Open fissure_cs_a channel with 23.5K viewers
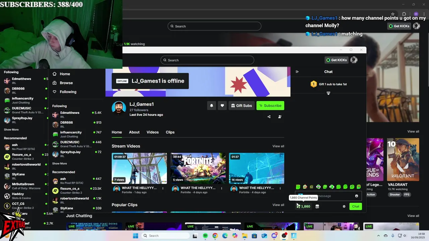This screenshot has width=429, height=241. click(x=77, y=190)
